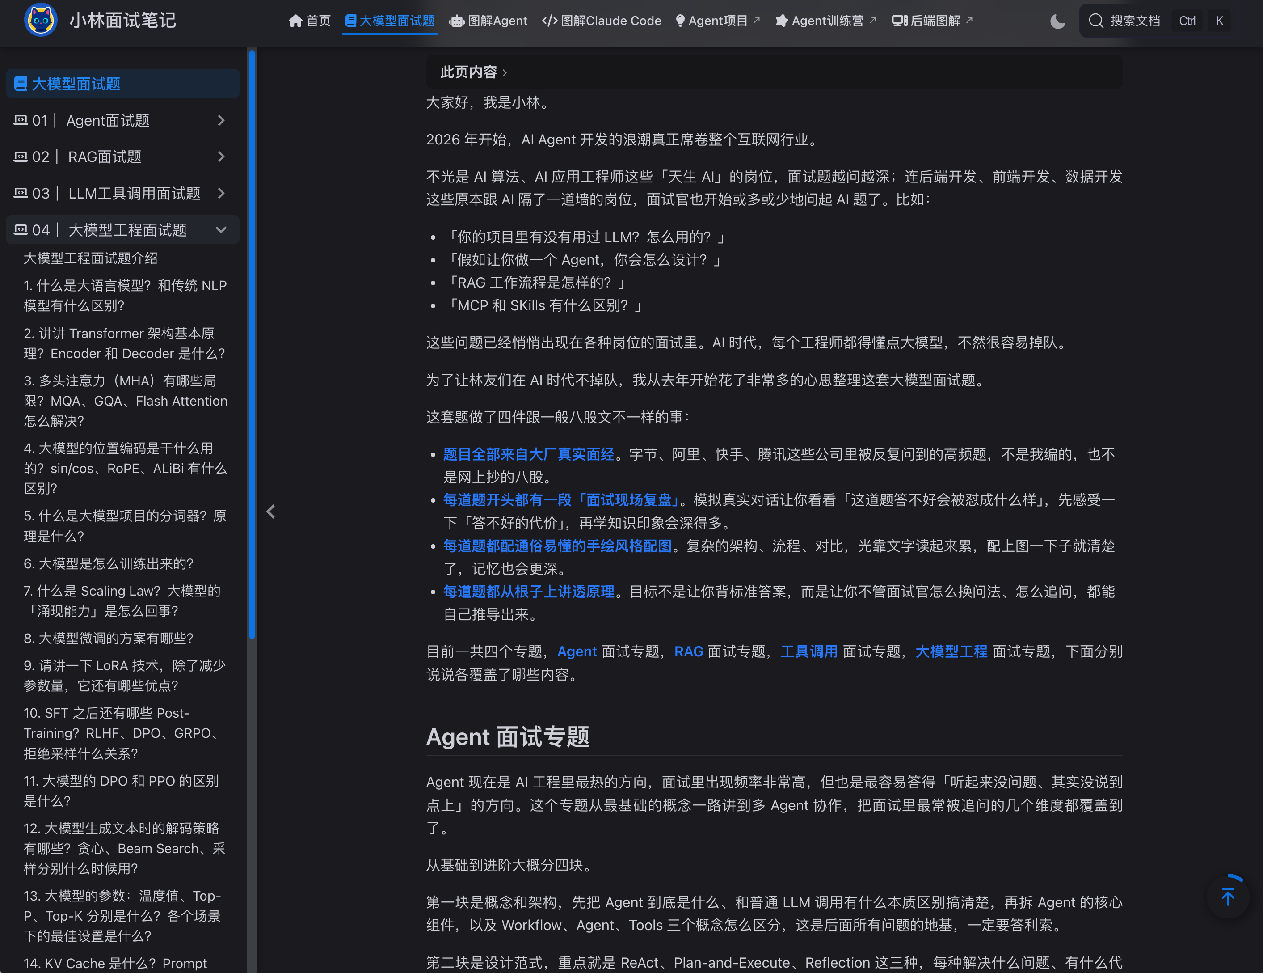
Task: Click the 小林面试笔记 cat logo
Action: point(41,20)
